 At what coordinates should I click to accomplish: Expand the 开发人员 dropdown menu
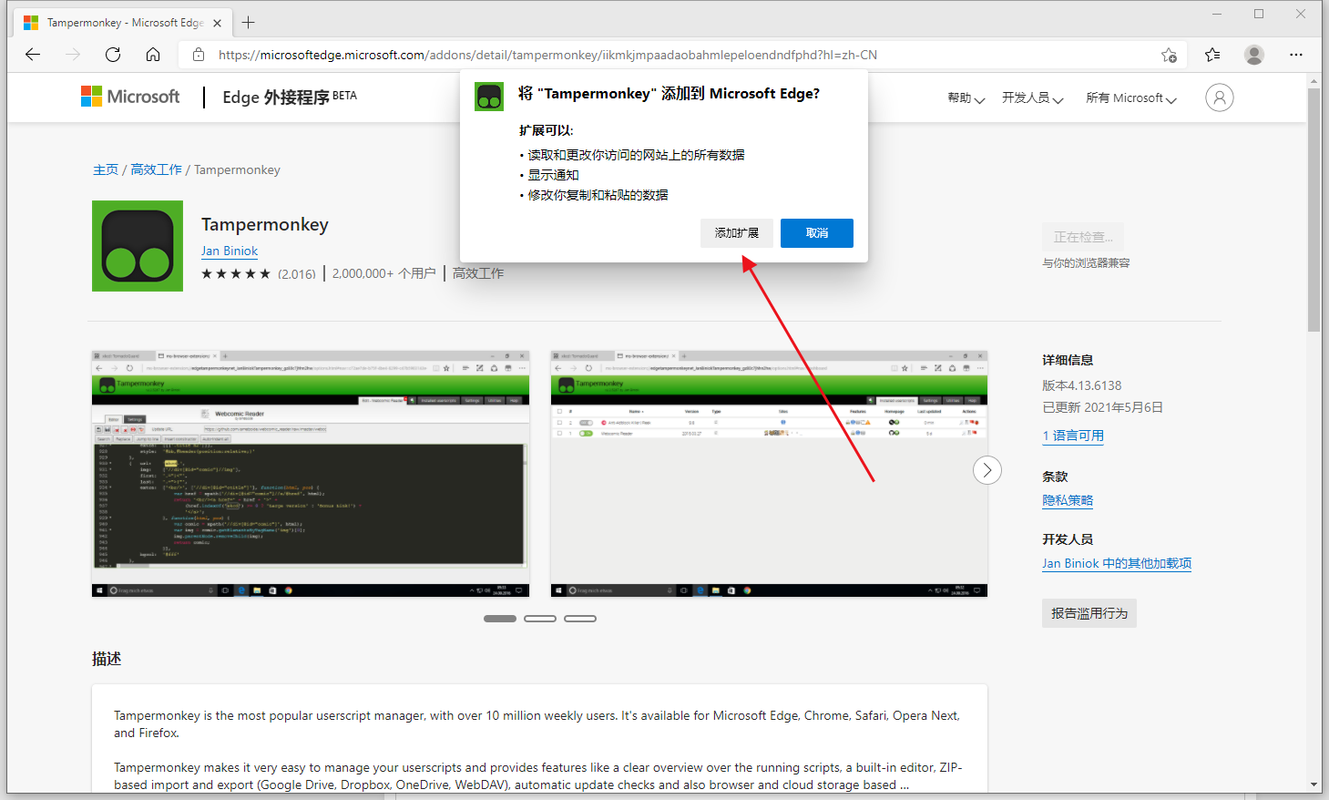[1032, 98]
